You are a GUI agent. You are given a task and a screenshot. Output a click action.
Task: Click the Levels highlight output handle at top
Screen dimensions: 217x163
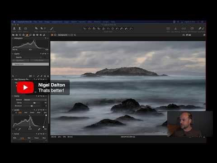(46, 115)
